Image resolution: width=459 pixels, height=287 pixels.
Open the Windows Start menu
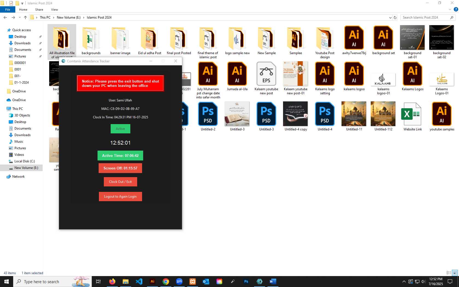pos(7,282)
